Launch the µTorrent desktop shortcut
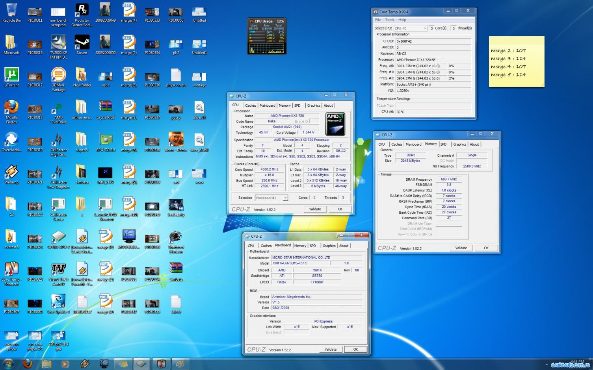593x370 pixels. coord(11,77)
